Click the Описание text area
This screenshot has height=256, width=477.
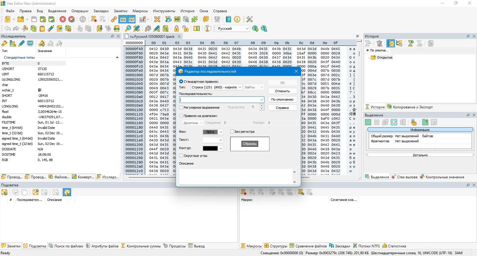pyautogui.click(x=236, y=176)
